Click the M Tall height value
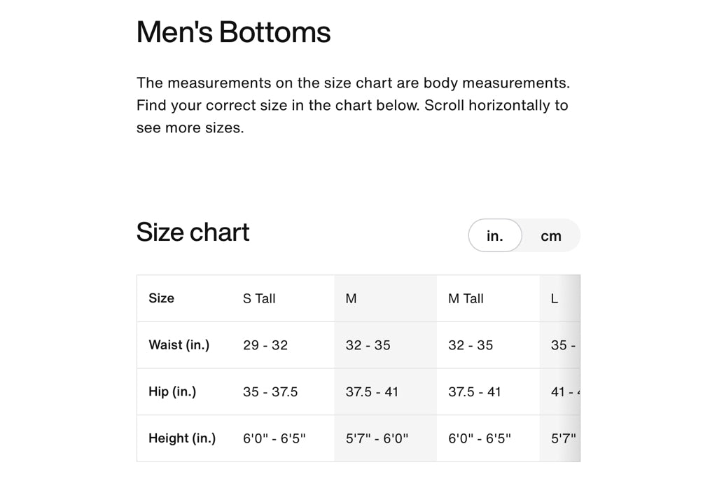The image size is (717, 486). pos(480,438)
